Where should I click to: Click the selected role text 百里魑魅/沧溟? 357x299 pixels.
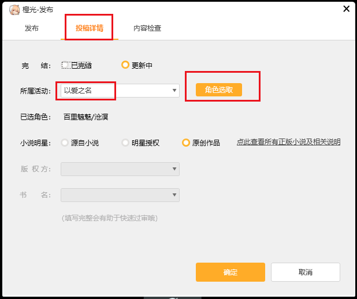(86, 117)
